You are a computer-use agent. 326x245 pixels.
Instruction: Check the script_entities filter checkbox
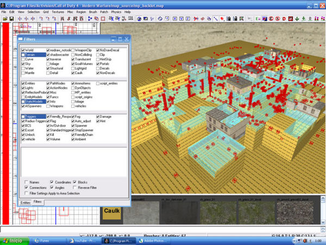[x=98, y=83]
